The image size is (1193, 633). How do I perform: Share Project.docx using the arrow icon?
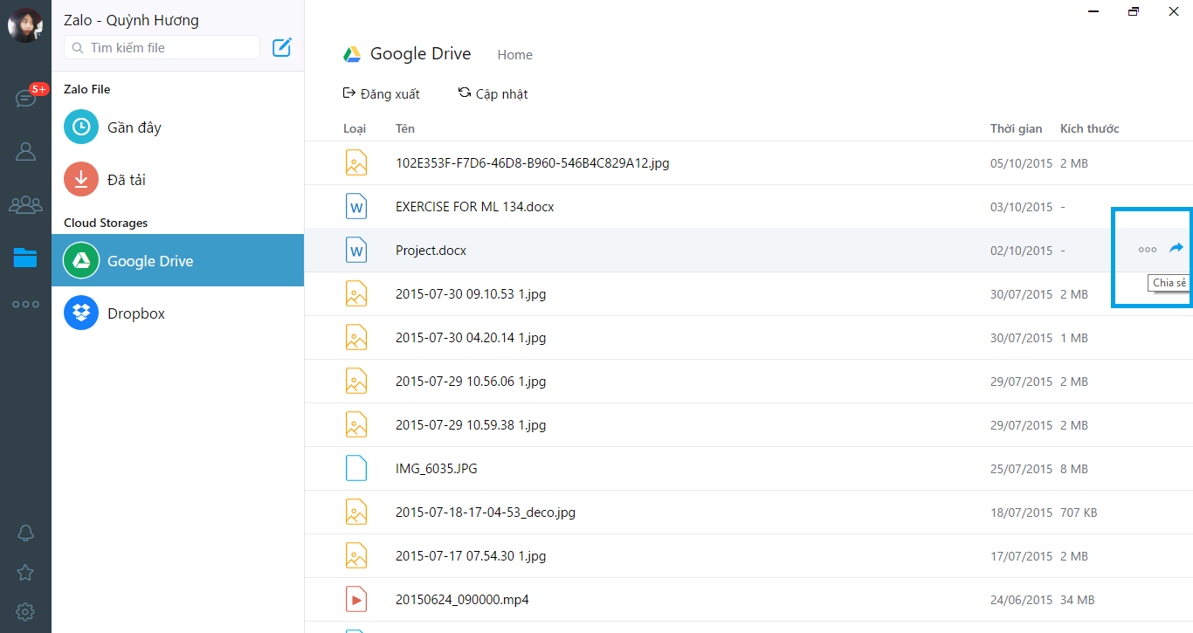point(1176,248)
